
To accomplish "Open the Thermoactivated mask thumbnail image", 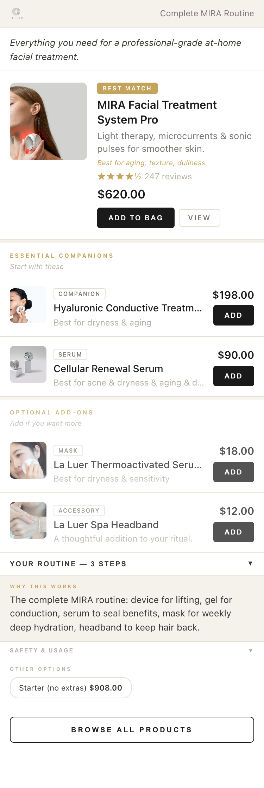I will [28, 460].
